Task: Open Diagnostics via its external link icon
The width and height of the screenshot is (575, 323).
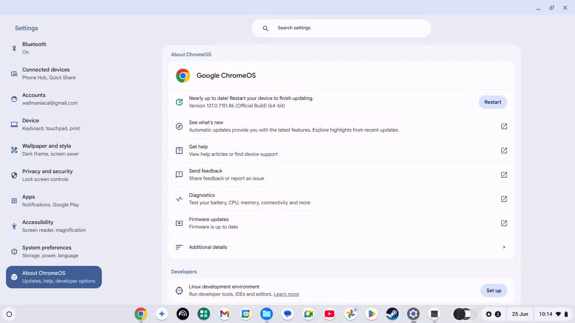Action: pos(504,199)
